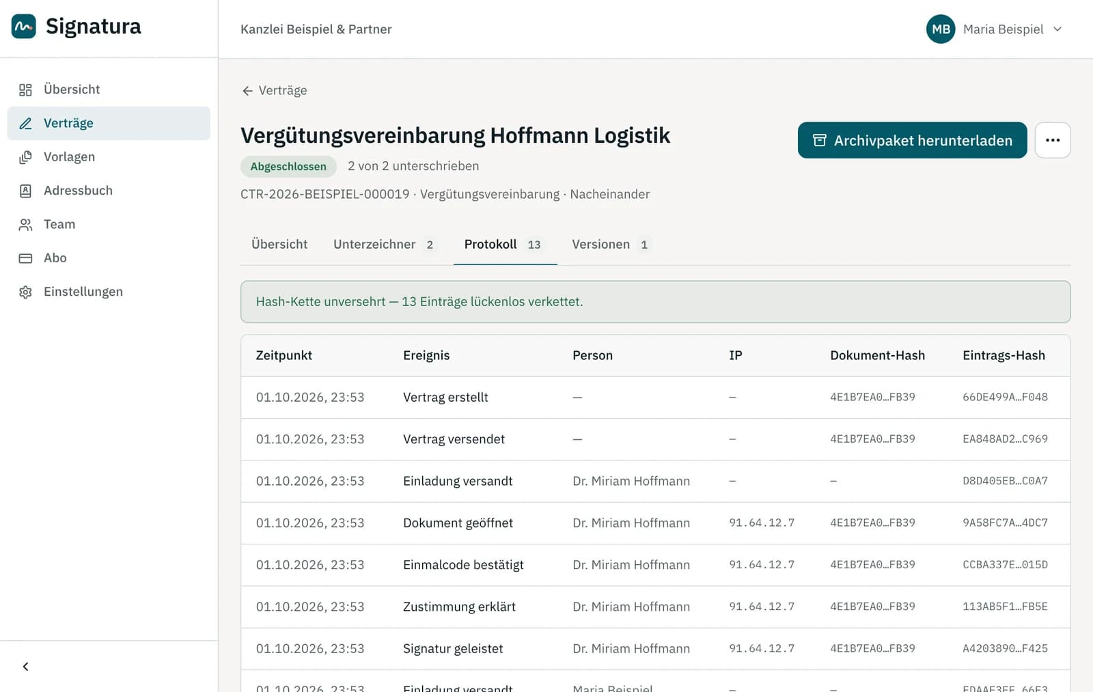Select the Vertrag erstellt event cell

[x=445, y=398]
